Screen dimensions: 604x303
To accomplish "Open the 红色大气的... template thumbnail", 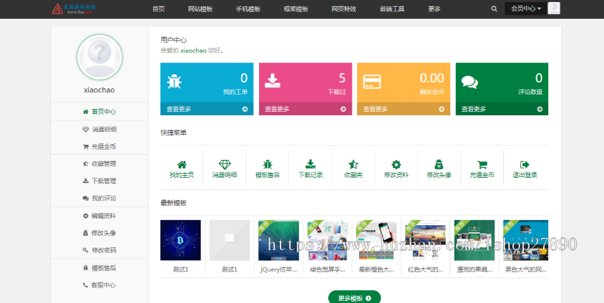I will click(425, 240).
